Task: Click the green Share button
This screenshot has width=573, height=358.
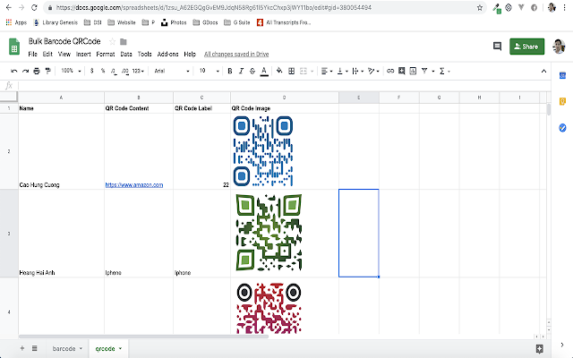Action: click(527, 47)
